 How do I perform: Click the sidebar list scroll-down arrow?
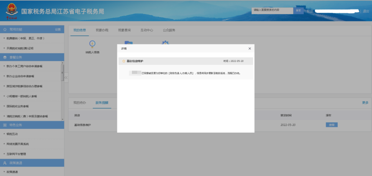[63, 119]
